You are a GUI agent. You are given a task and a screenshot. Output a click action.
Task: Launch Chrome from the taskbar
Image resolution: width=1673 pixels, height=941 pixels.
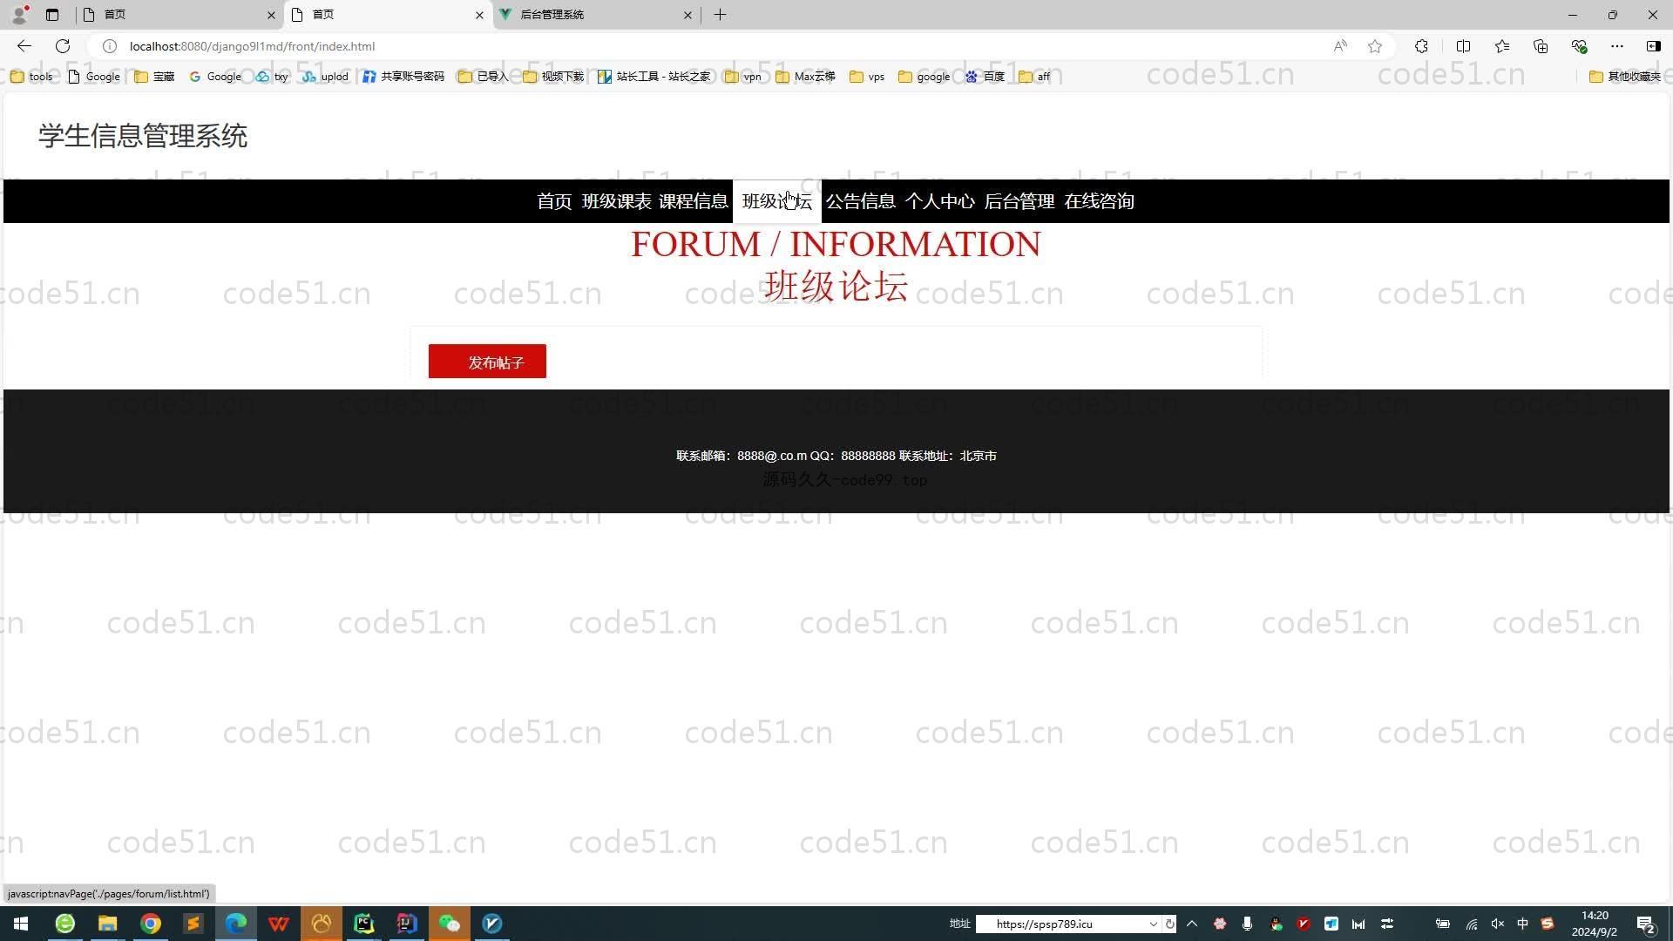tap(151, 924)
